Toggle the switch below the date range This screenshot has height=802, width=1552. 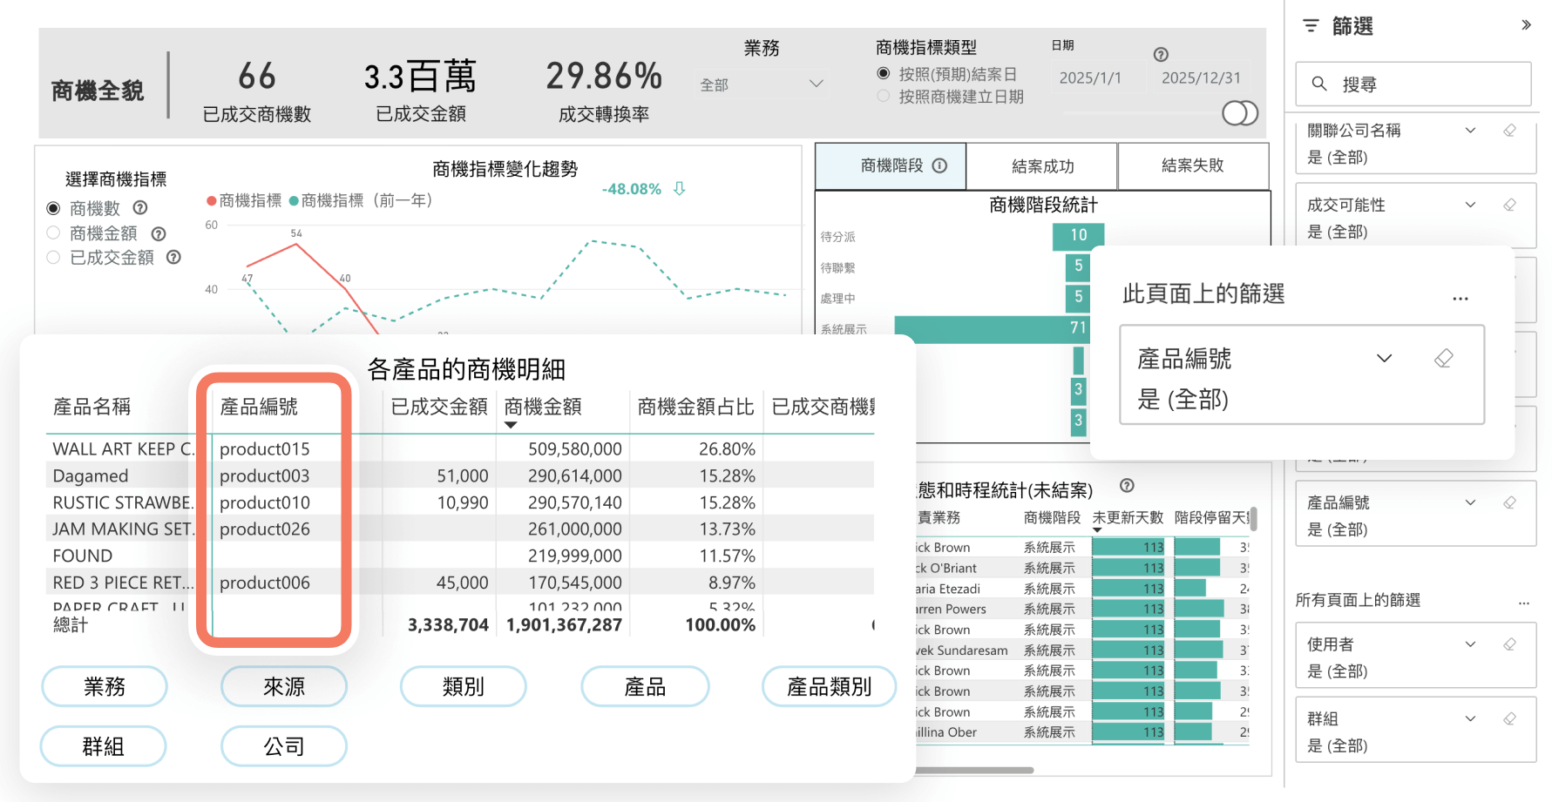coord(1239,113)
